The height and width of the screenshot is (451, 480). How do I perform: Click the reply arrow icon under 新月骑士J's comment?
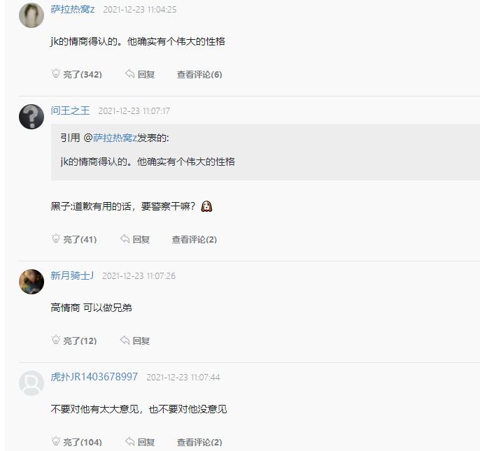(125, 341)
